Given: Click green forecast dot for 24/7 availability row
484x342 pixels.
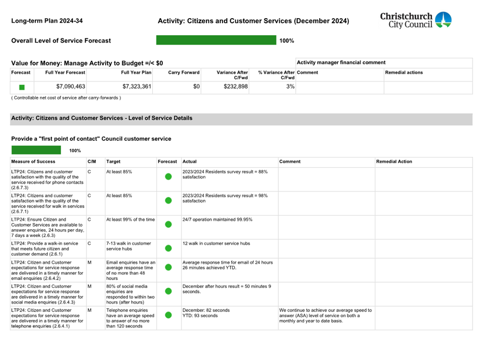Looking at the screenshot, I should point(168,225).
